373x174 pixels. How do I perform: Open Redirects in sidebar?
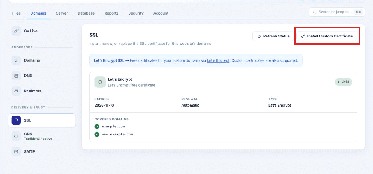click(42, 91)
